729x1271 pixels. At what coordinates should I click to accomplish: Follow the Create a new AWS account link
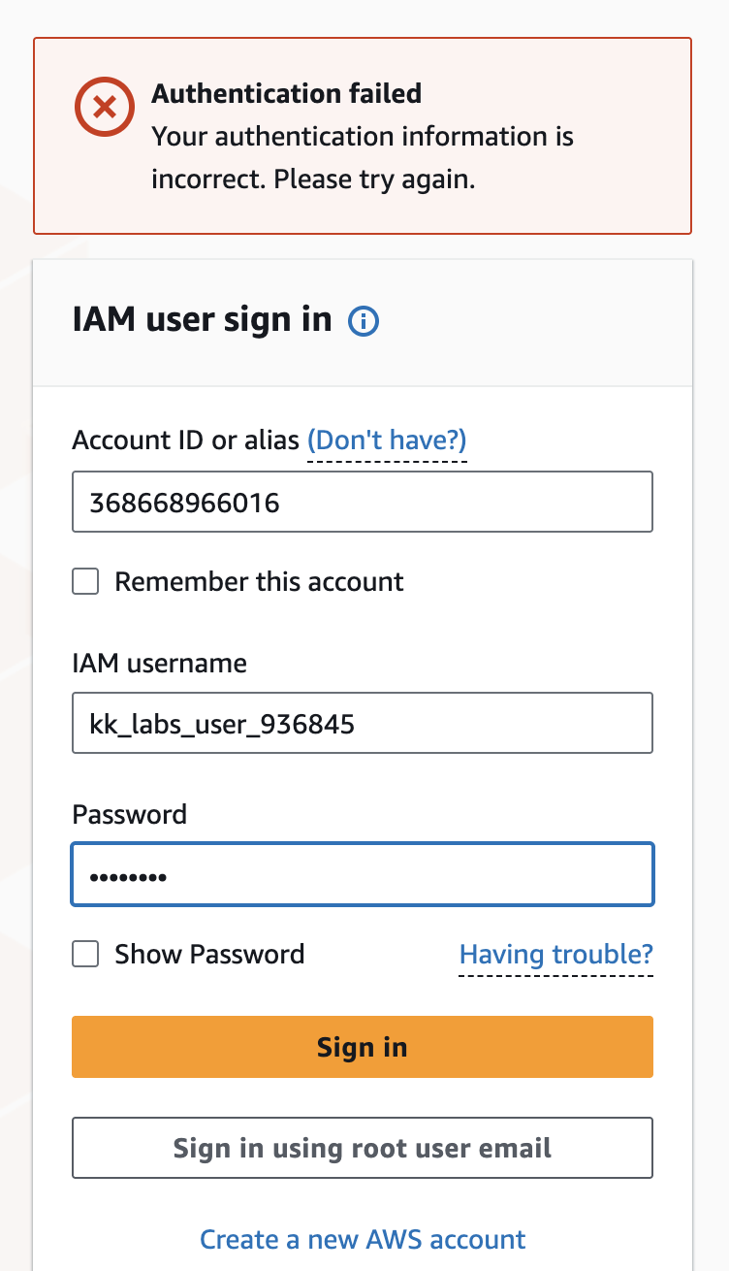click(363, 1239)
